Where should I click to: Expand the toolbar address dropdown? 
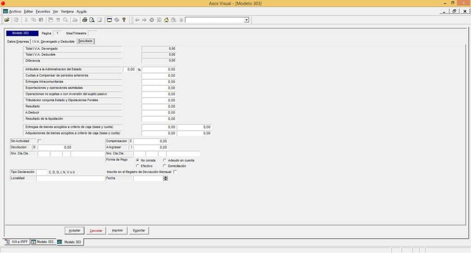pos(247,20)
